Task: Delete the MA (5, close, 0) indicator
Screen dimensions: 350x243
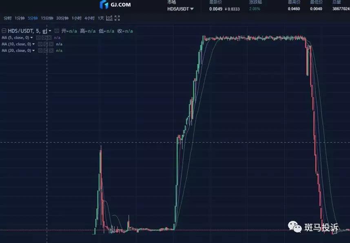Action: (49, 38)
